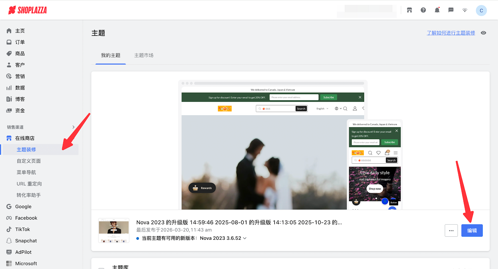Open the notifications bell
Screen dimensions: 498x269
coord(437,10)
